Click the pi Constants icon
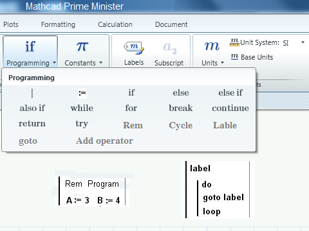 click(82, 46)
